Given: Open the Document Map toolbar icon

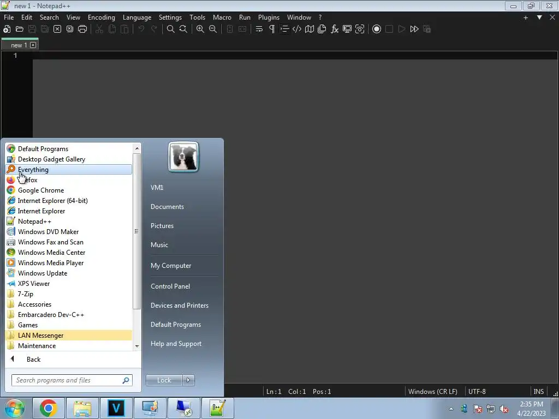Looking at the screenshot, I should (x=310, y=29).
